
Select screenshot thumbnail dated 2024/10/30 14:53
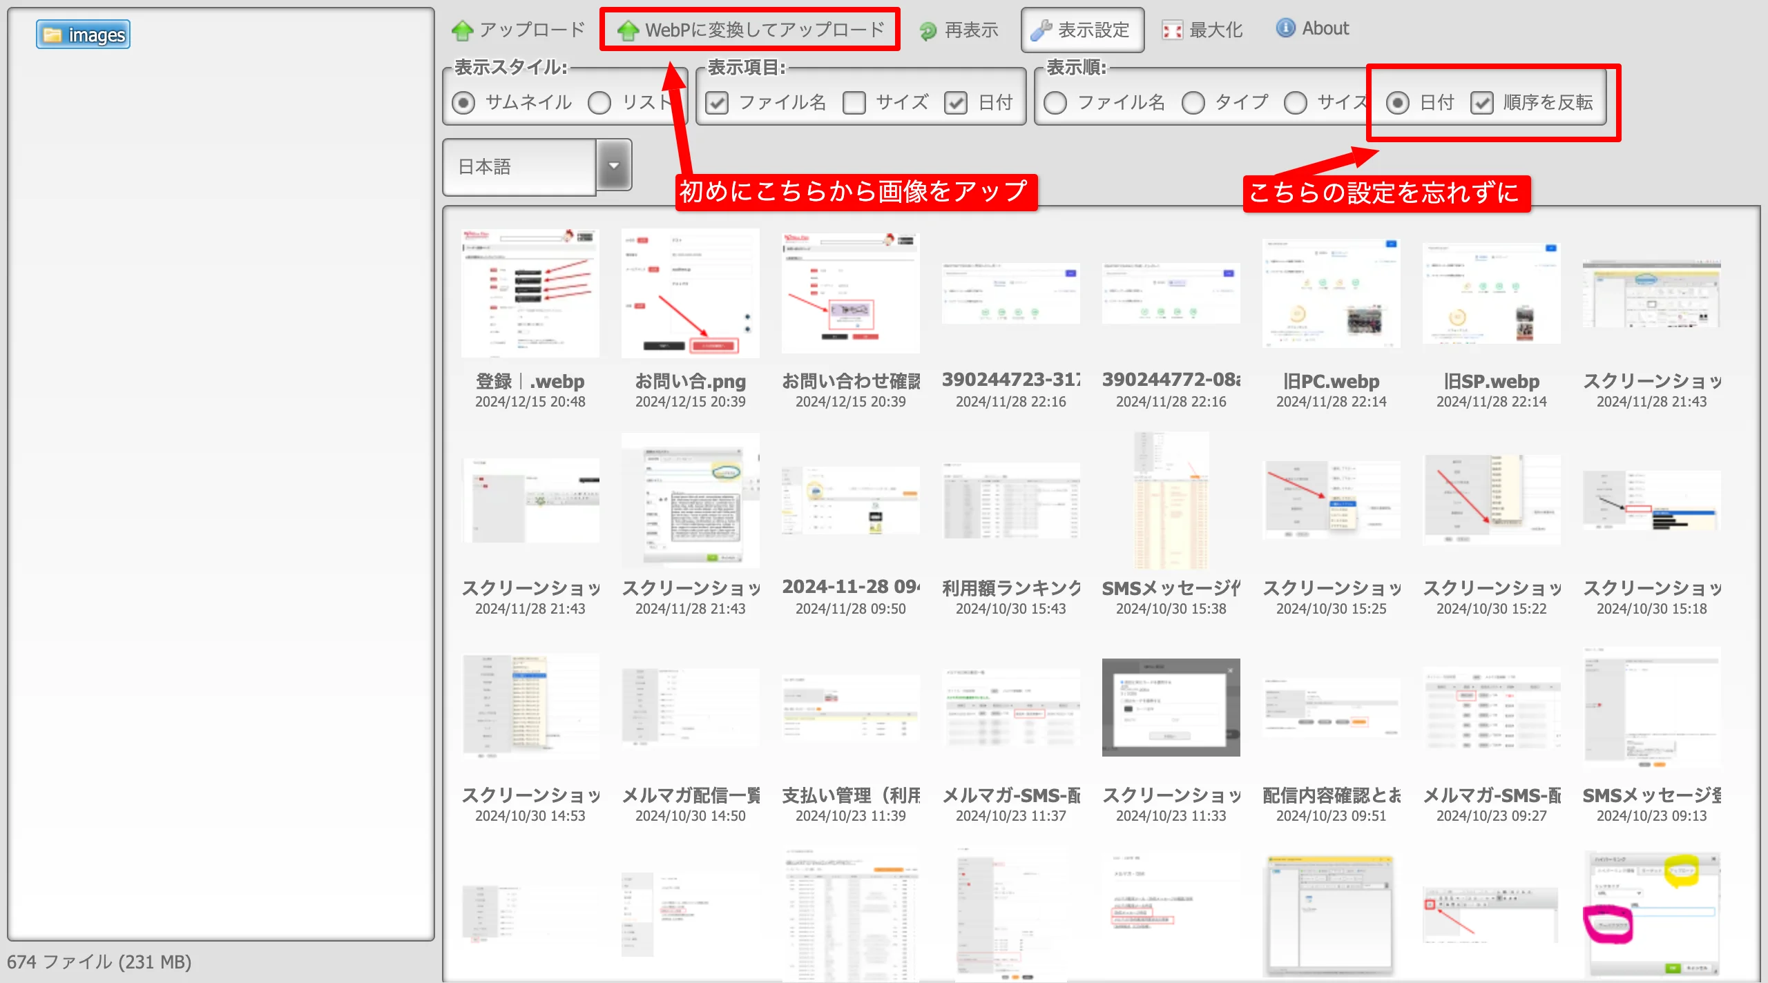point(530,707)
